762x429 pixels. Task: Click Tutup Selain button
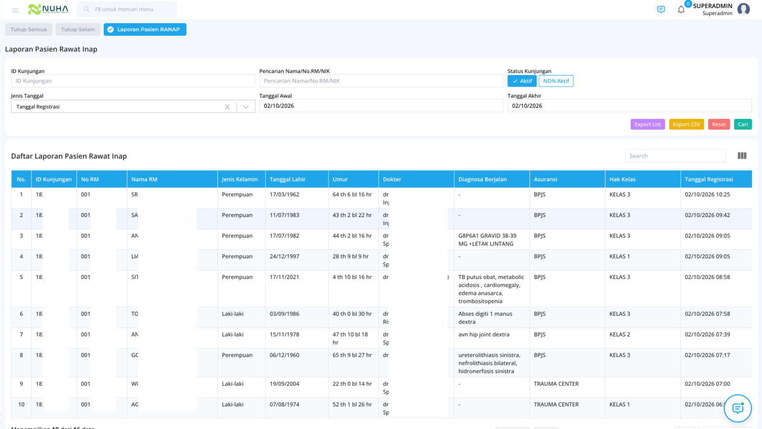[78, 30]
